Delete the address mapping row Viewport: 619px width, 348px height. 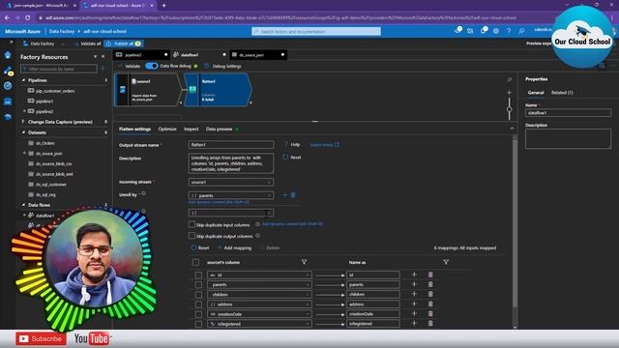[430, 304]
